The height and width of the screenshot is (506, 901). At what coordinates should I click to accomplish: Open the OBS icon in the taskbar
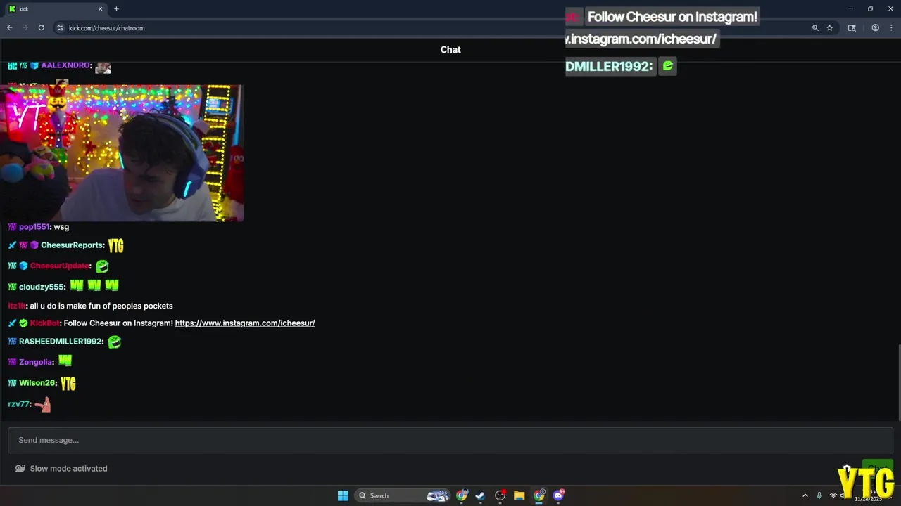click(x=500, y=495)
